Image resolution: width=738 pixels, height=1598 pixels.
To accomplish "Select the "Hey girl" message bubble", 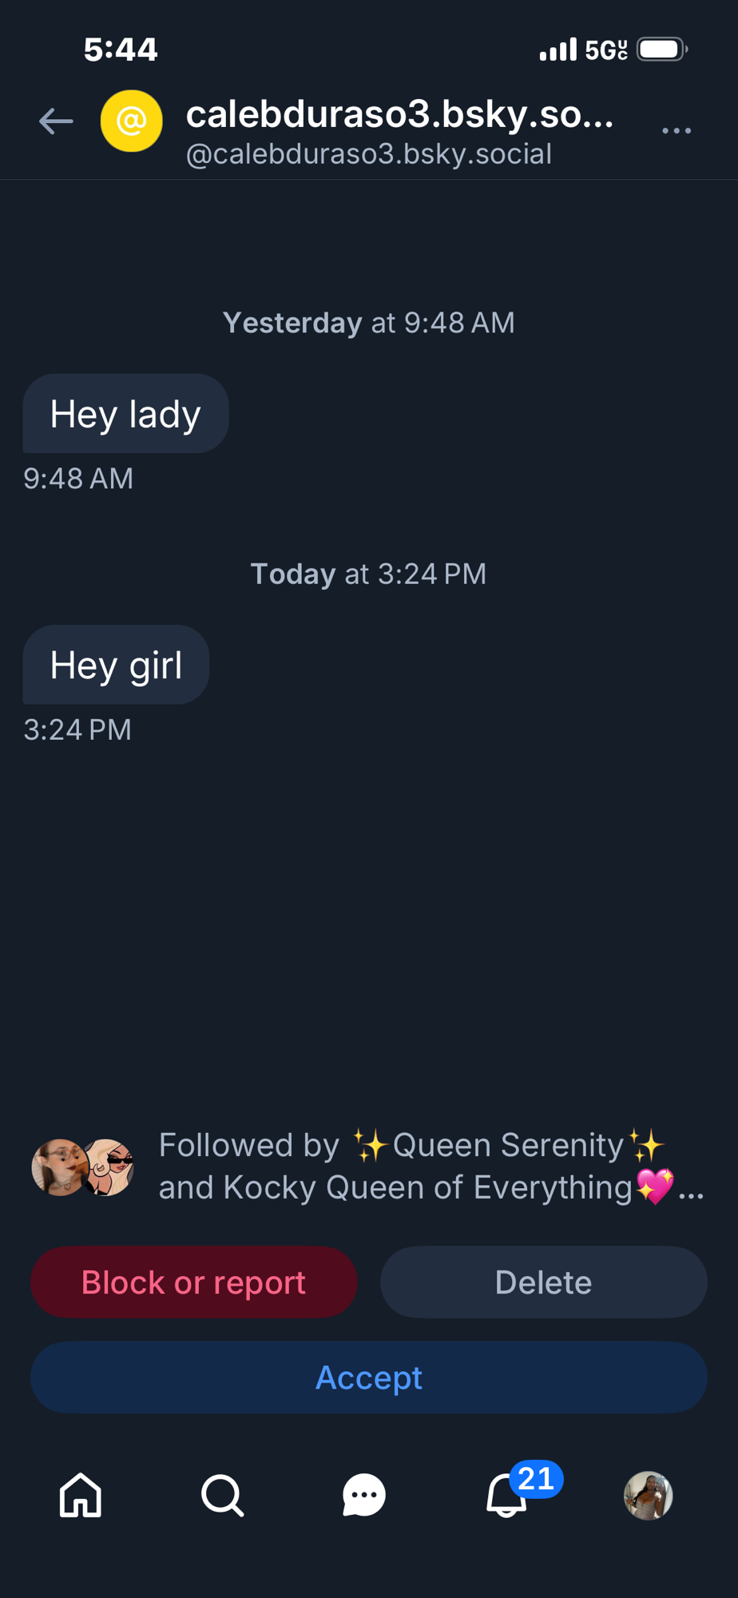I will click(x=117, y=665).
